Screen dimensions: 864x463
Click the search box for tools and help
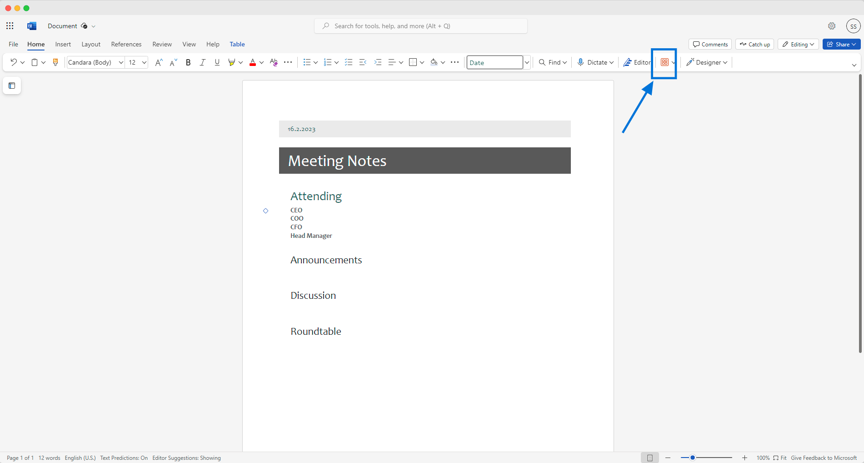(x=420, y=26)
